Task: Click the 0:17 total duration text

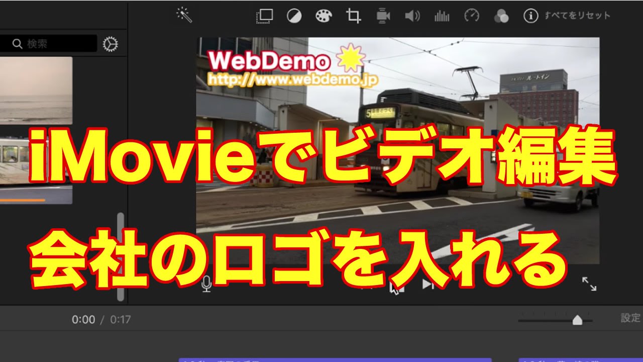Action: tap(121, 320)
